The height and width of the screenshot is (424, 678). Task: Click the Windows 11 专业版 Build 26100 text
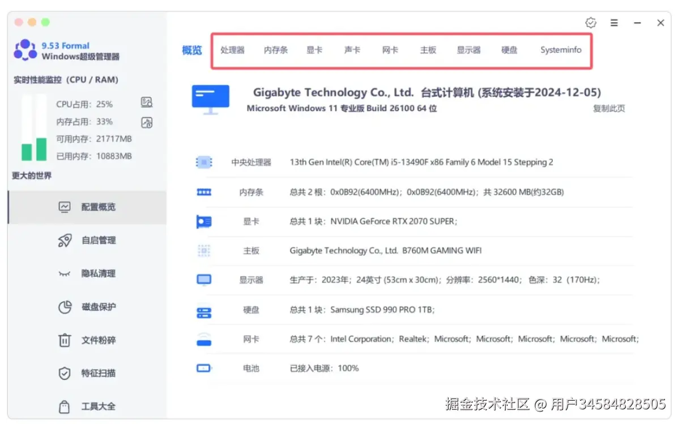342,109
